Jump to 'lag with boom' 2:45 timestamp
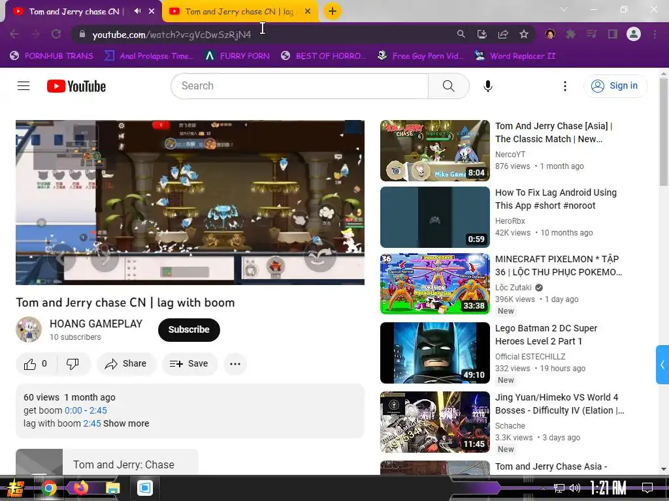This screenshot has width=669, height=501. (92, 423)
